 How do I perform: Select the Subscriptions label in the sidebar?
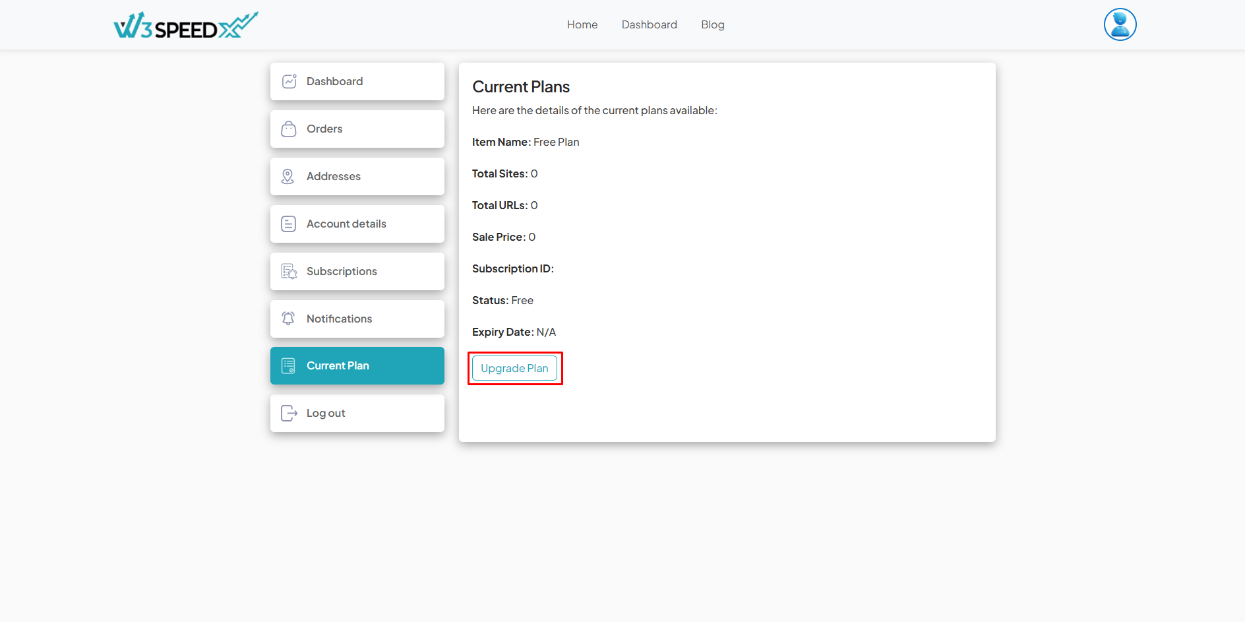(342, 271)
